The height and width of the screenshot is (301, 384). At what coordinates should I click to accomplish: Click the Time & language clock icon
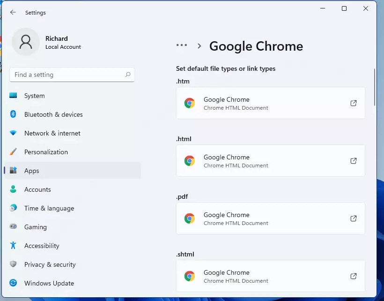pos(13,208)
